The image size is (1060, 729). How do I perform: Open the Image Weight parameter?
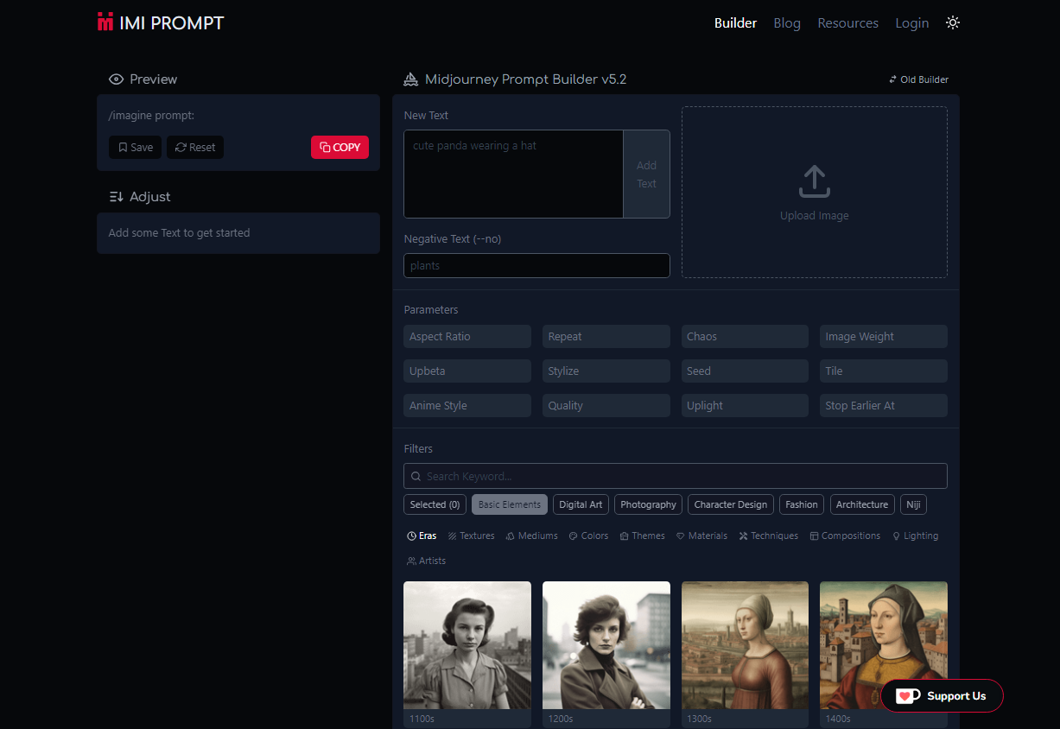(884, 337)
